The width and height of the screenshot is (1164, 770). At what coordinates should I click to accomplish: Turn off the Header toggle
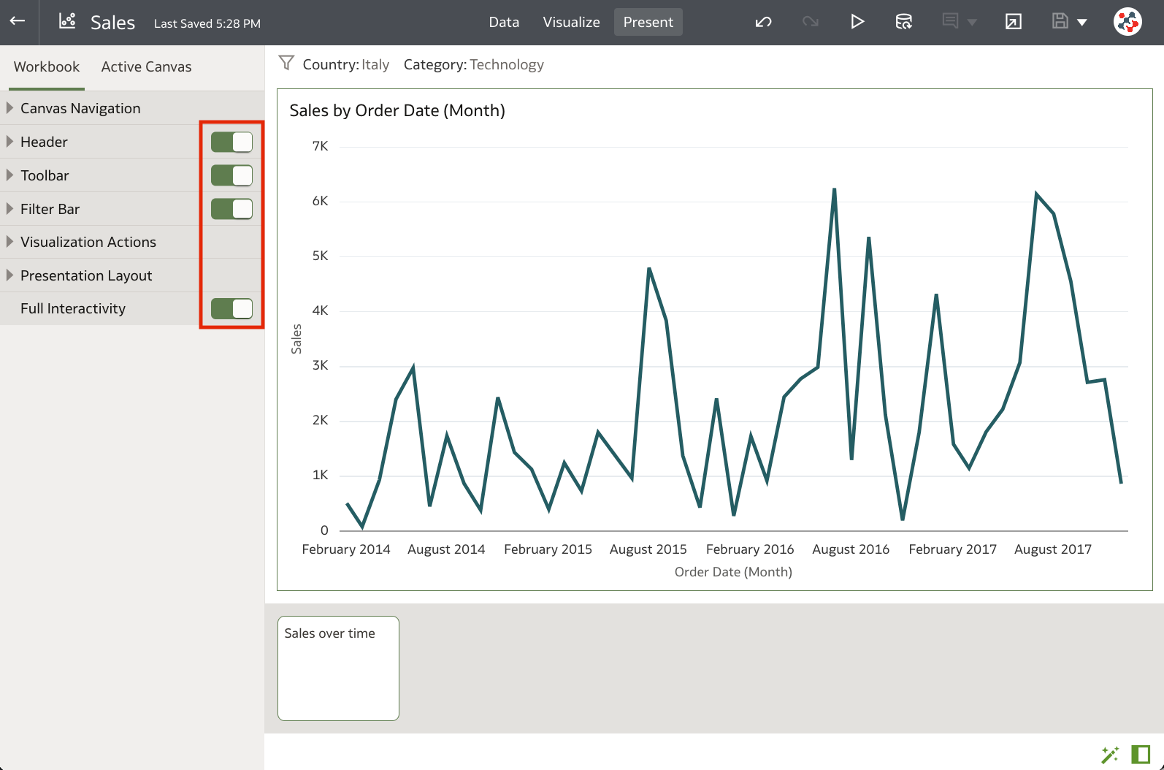click(231, 142)
